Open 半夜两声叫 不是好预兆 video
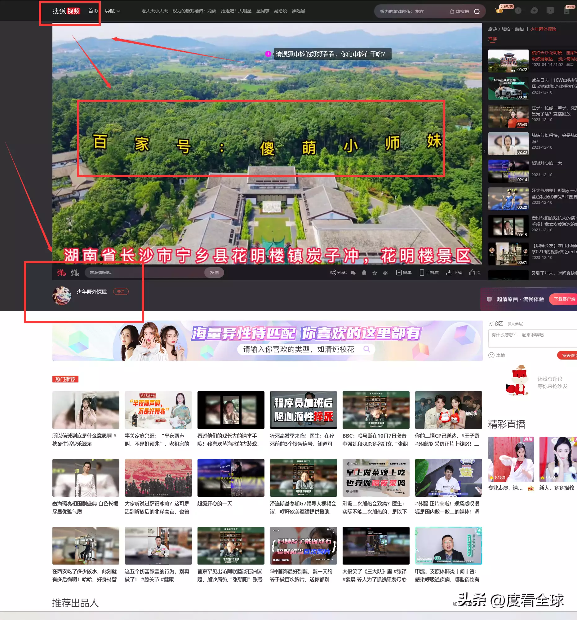The height and width of the screenshot is (620, 577). pyautogui.click(x=158, y=410)
